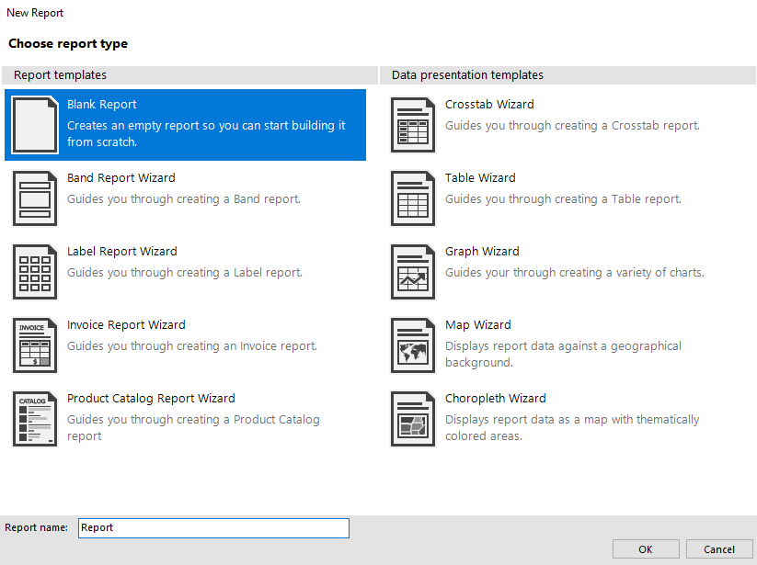Click the Choropleth Wizard map icon
The height and width of the screenshot is (565, 757).
tap(413, 418)
